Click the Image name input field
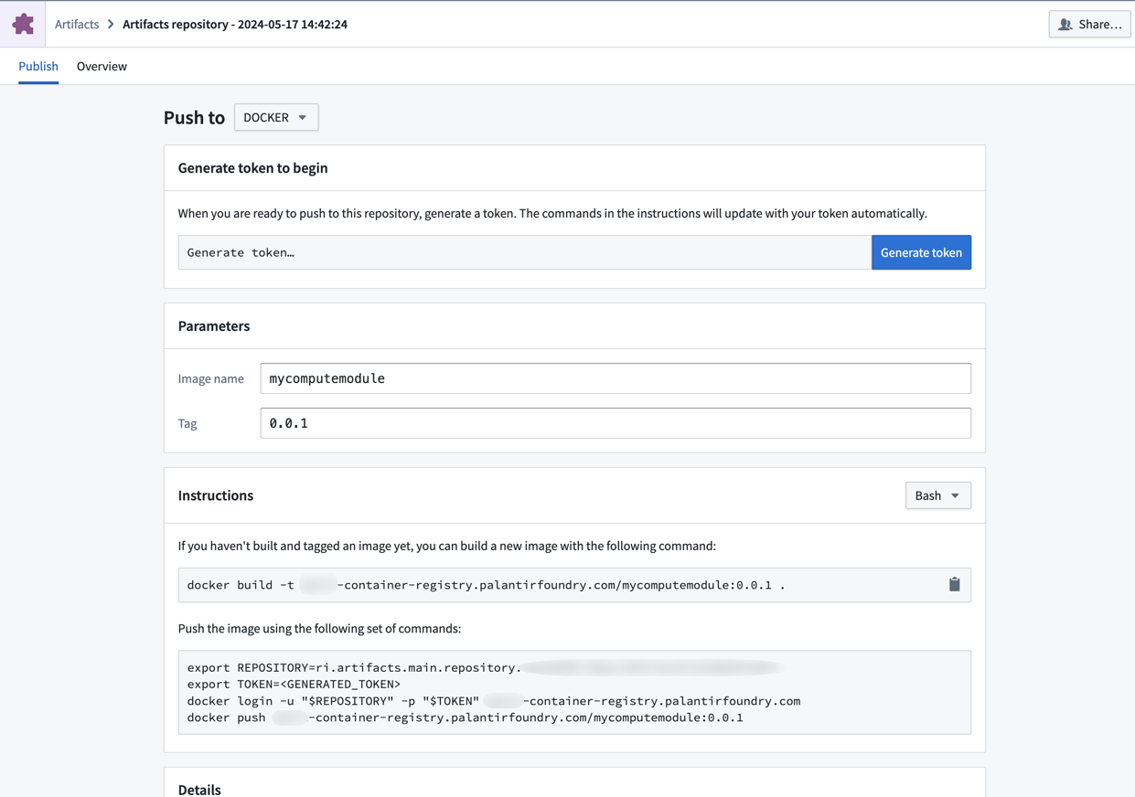 tap(616, 378)
